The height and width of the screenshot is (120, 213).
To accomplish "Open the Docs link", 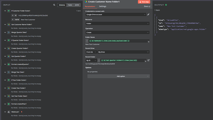I will 147,6.
